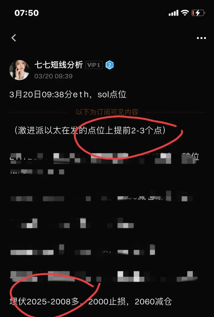
Task: Open the author's profile avatar photo
Action: pyautogui.click(x=19, y=70)
